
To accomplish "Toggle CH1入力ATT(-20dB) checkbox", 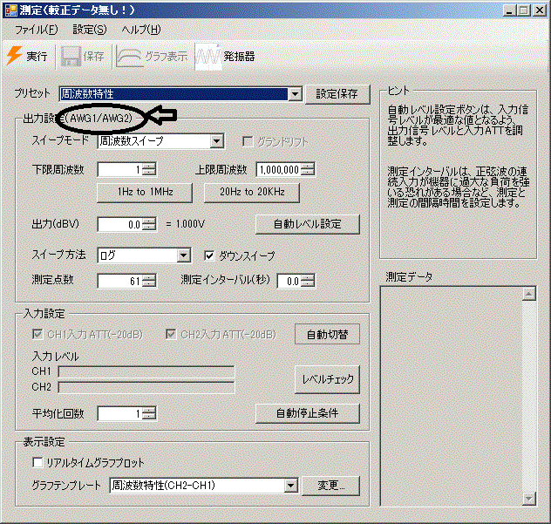I will click(37, 334).
